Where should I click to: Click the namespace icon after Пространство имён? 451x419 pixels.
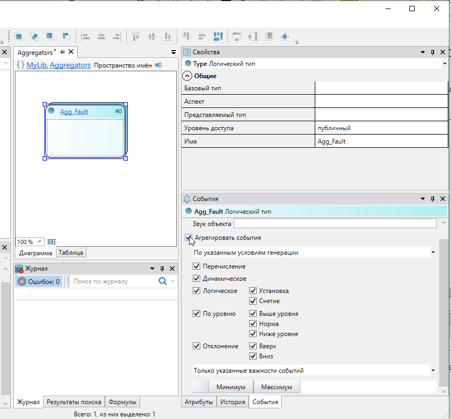tap(158, 65)
